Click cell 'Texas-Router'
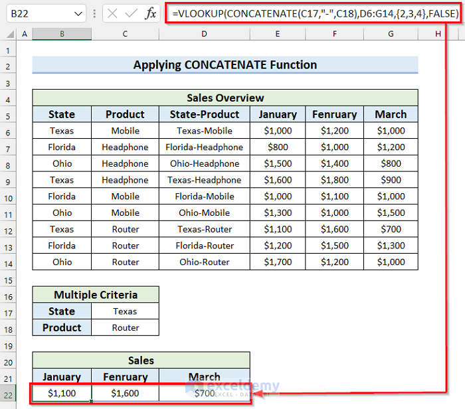Image resolution: width=465 pixels, height=409 pixels. [205, 229]
